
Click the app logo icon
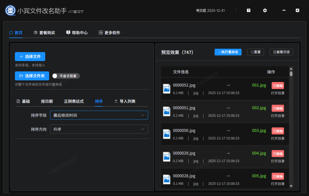tap(10, 10)
